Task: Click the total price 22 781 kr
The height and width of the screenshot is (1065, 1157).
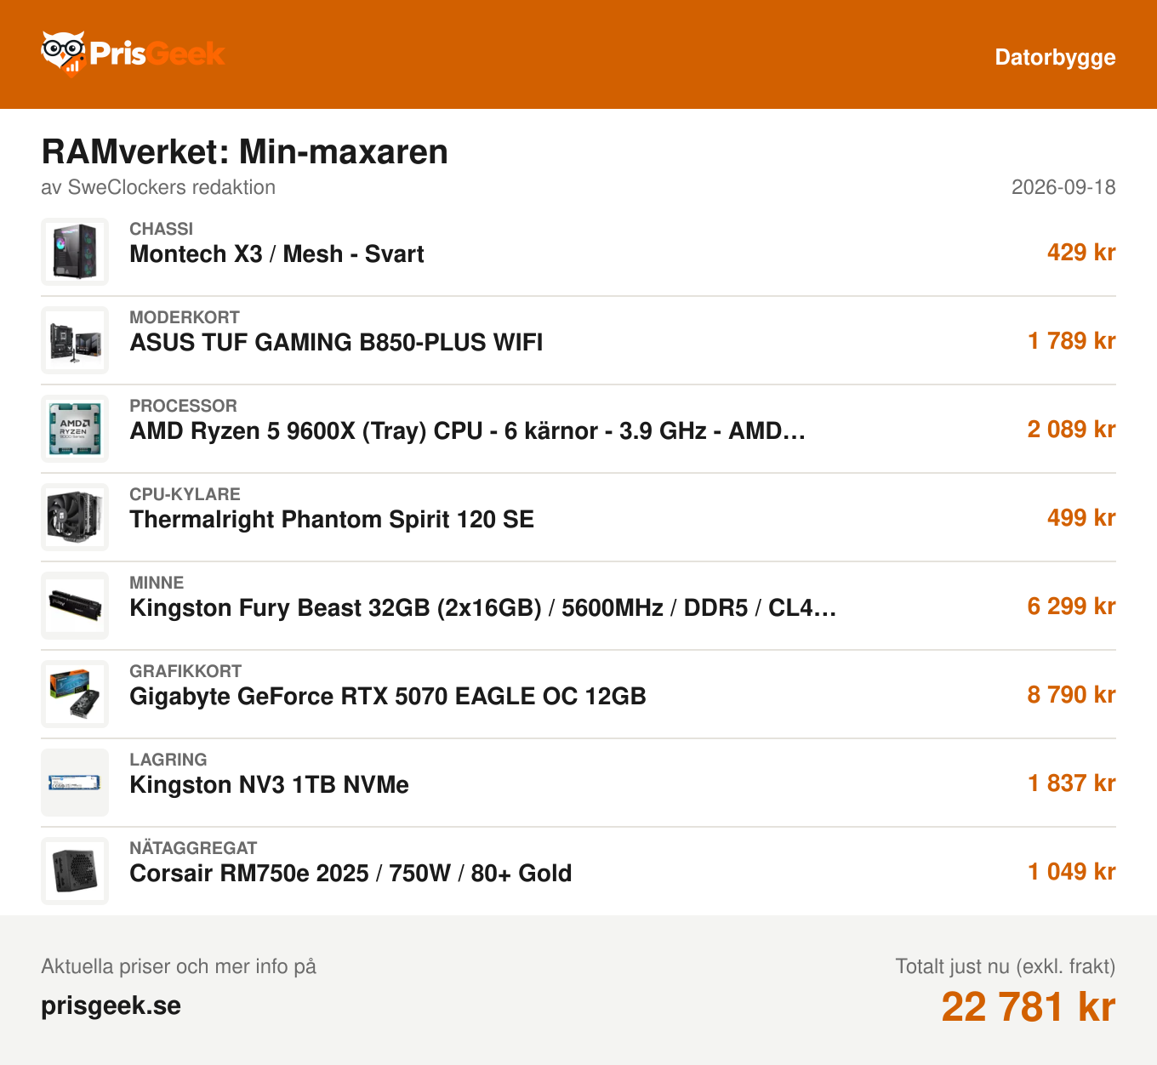Action: click(1029, 1007)
